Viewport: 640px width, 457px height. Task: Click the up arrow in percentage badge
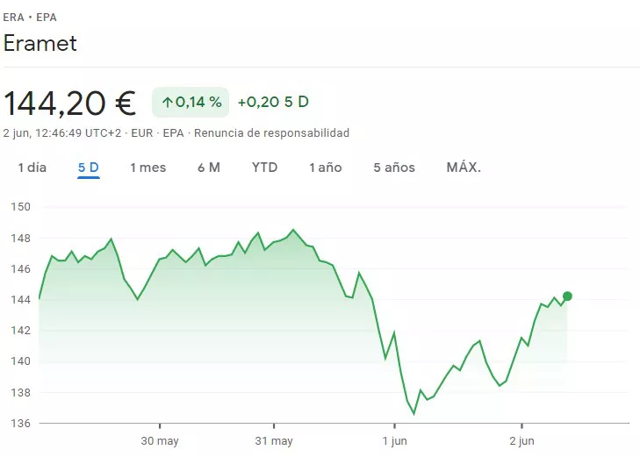coord(167,103)
